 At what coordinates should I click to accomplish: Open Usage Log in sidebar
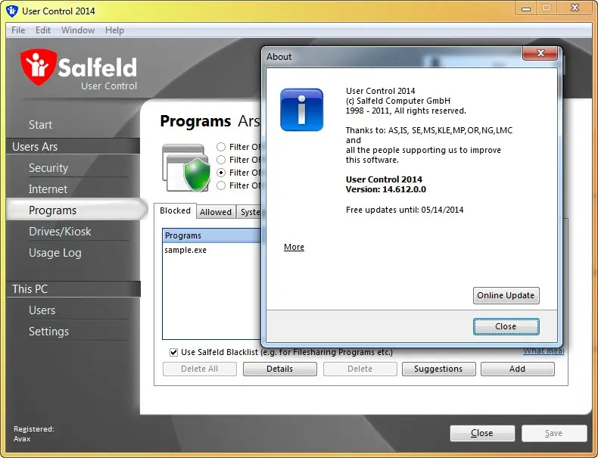(x=55, y=253)
